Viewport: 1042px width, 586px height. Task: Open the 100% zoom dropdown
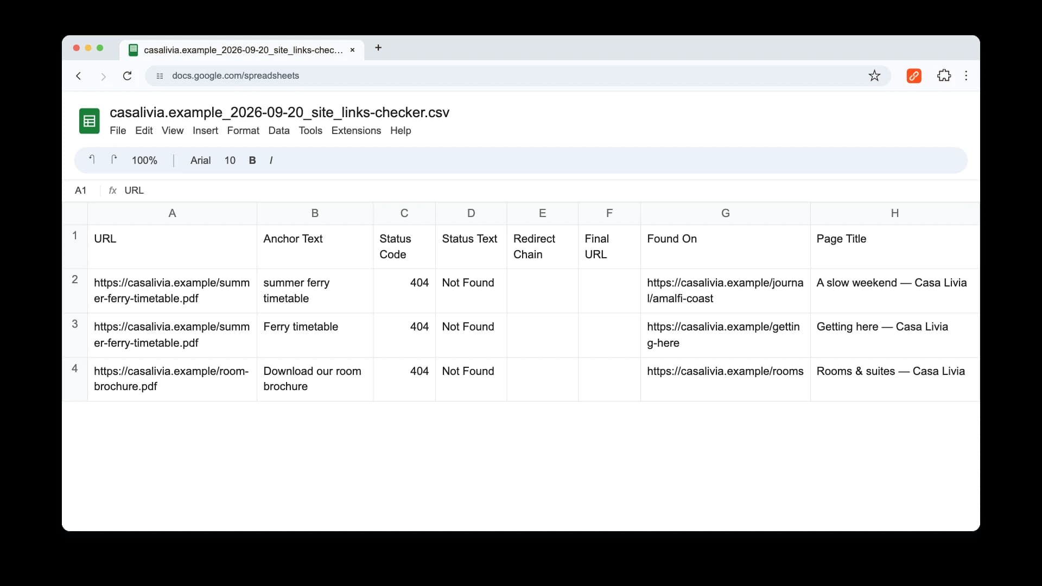(x=144, y=160)
